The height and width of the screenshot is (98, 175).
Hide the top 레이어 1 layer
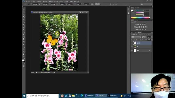pos(132,43)
